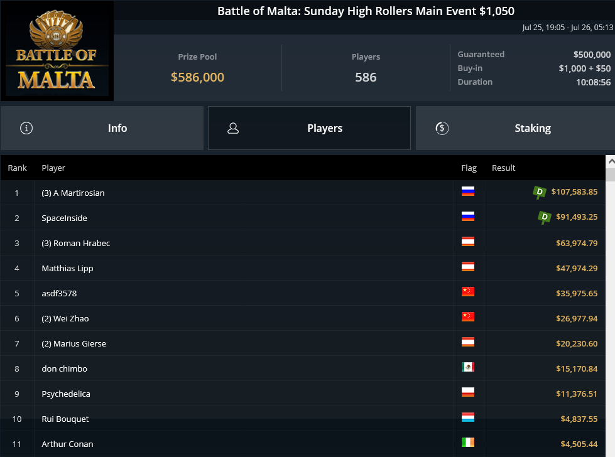Viewport: 615px width, 457px height.
Task: Click Russian flag for A Martirosian
Action: [x=468, y=191]
